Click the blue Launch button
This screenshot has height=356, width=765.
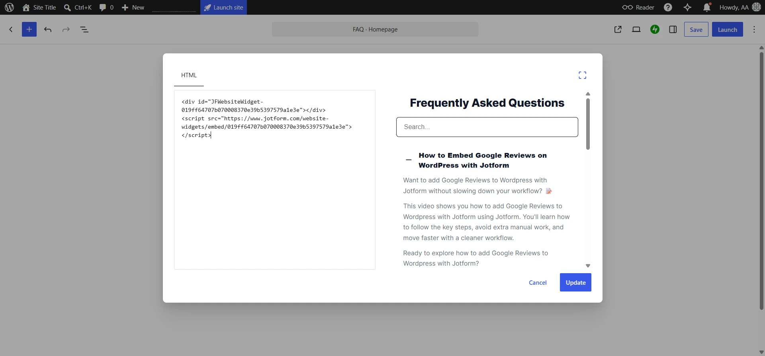727,29
